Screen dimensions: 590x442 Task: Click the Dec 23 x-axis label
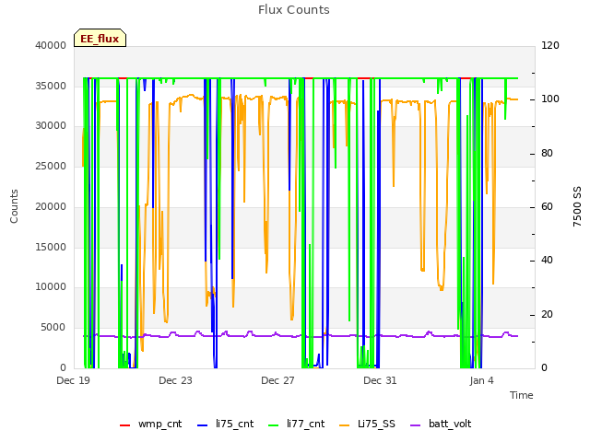(x=175, y=380)
